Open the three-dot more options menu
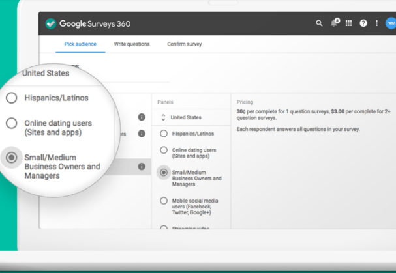The height and width of the screenshot is (273, 396). [376, 23]
